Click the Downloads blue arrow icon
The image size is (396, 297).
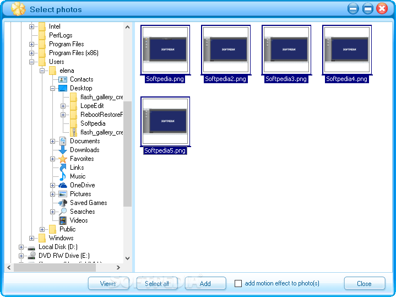[63, 150]
